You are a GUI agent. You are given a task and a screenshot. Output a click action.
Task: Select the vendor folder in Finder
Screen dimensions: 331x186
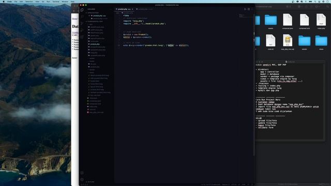pyautogui.click(x=305, y=42)
